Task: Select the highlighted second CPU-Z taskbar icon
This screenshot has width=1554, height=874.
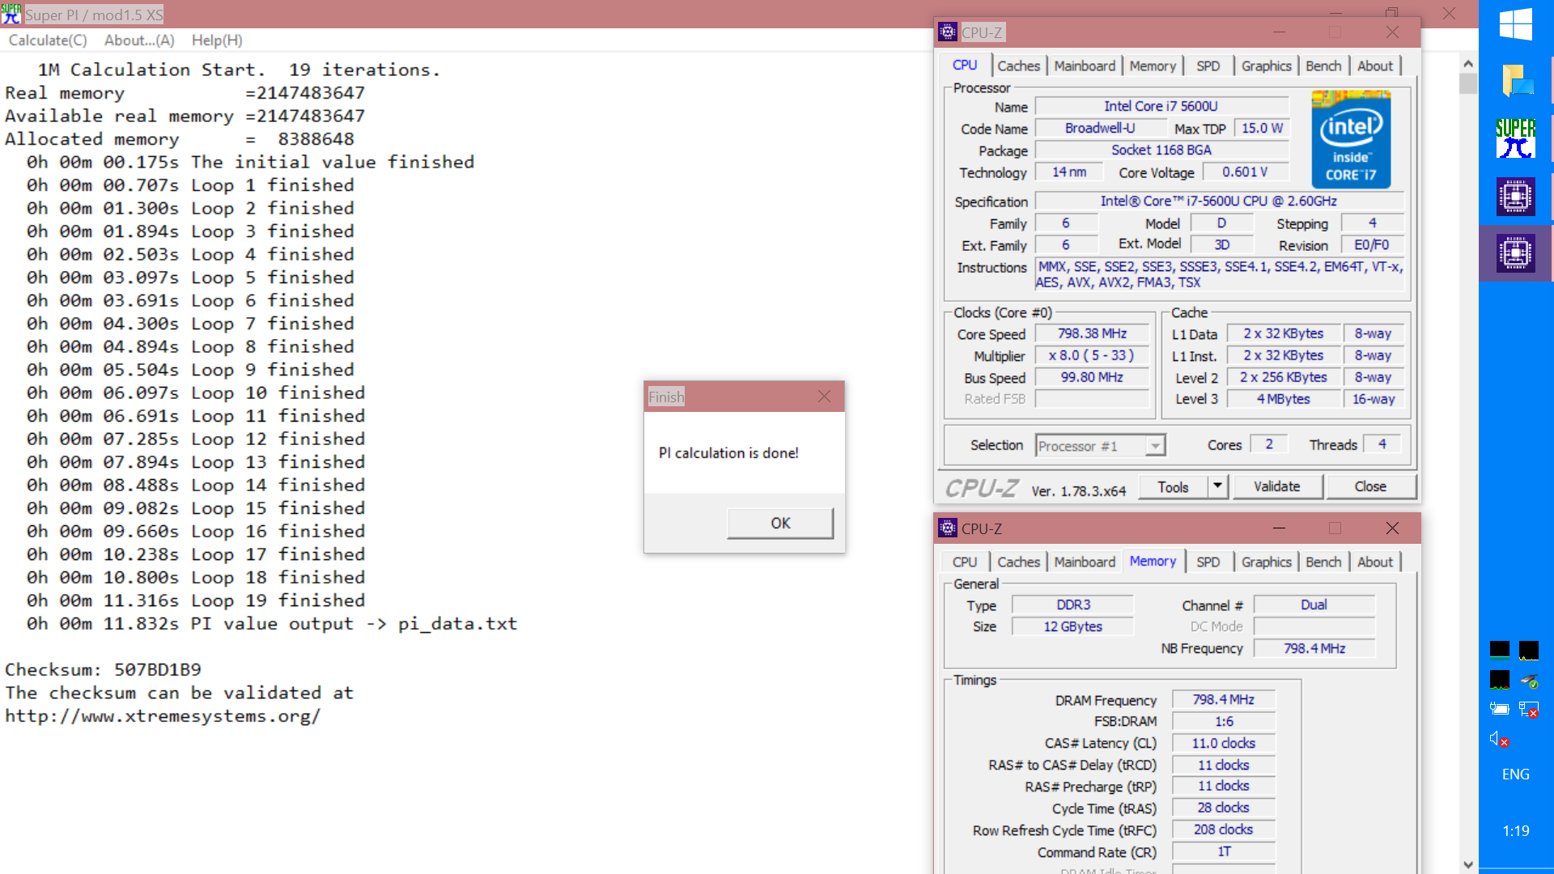Action: point(1515,254)
